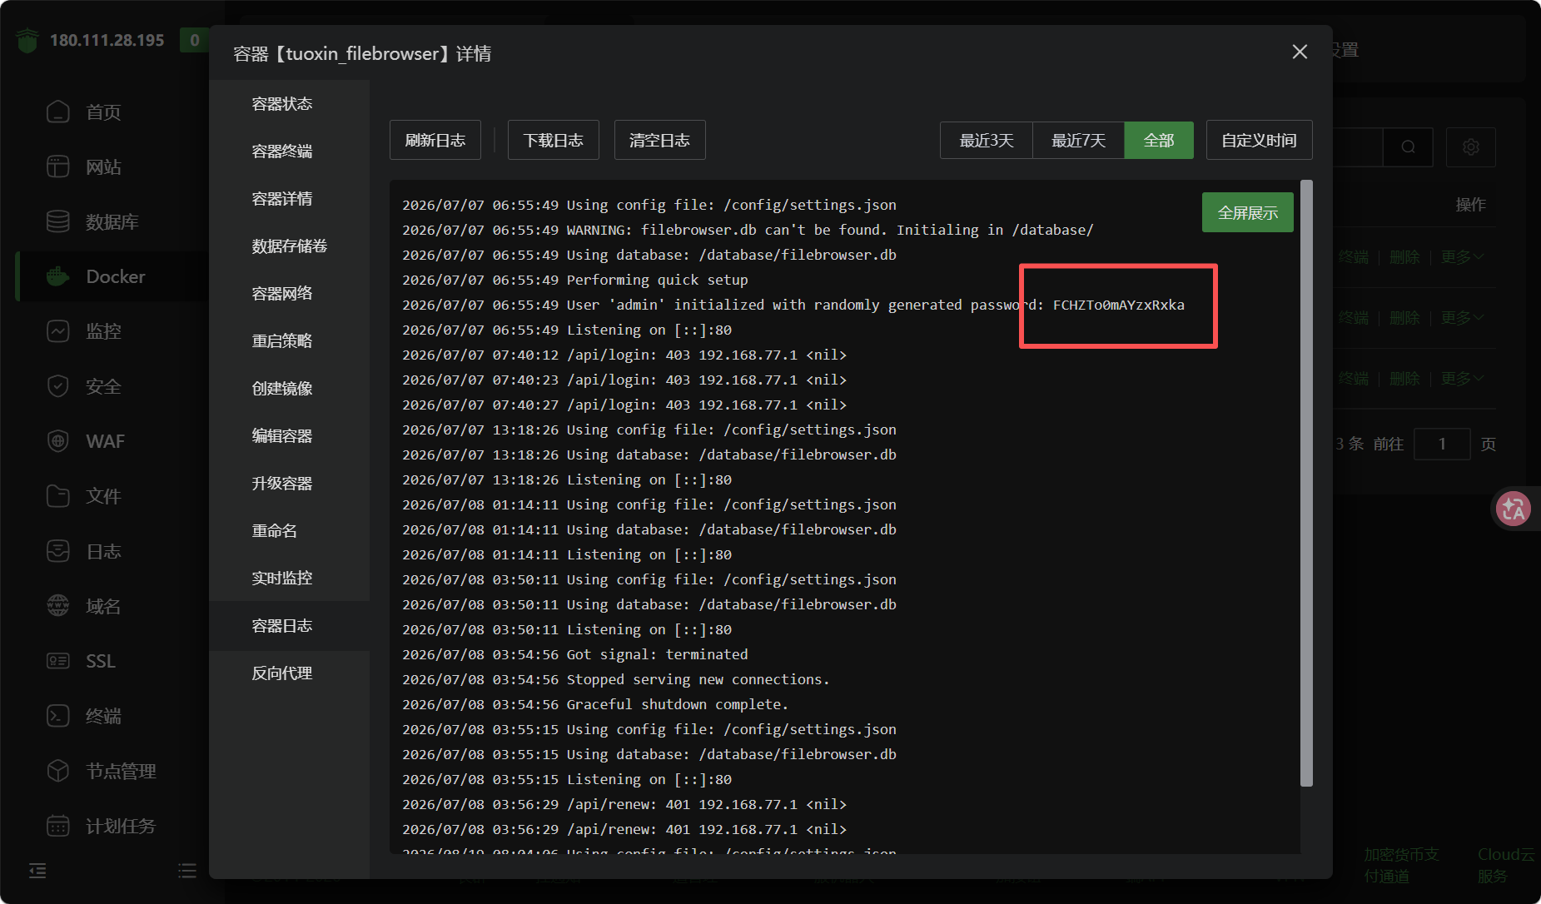Screen dimensions: 1541x904
Task: Collapse sidebar with bottom-left menu icon
Action: tap(37, 871)
